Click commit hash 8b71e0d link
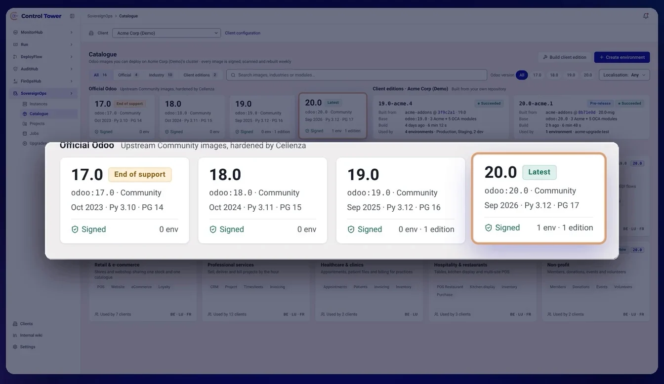The image size is (664, 384). pos(588,113)
